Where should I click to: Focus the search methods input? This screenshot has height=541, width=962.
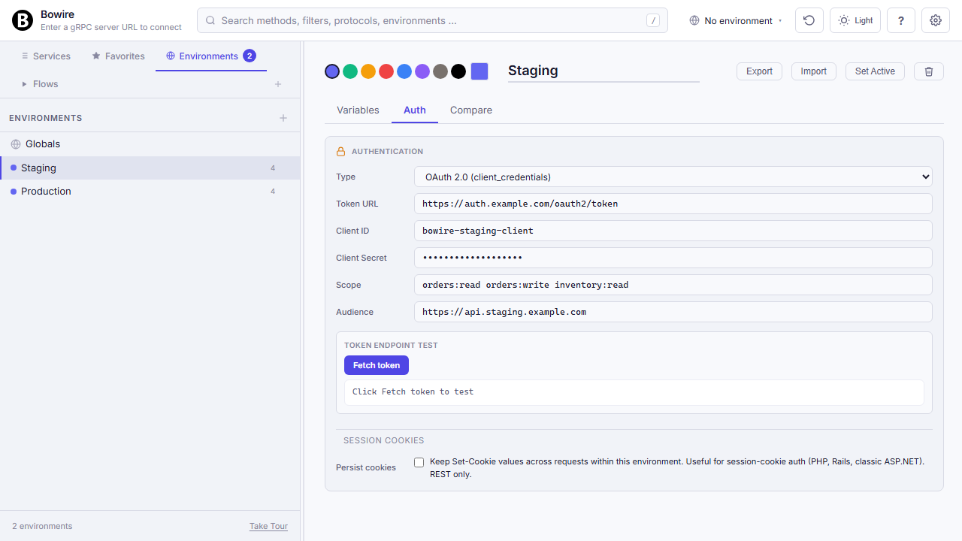coord(432,21)
